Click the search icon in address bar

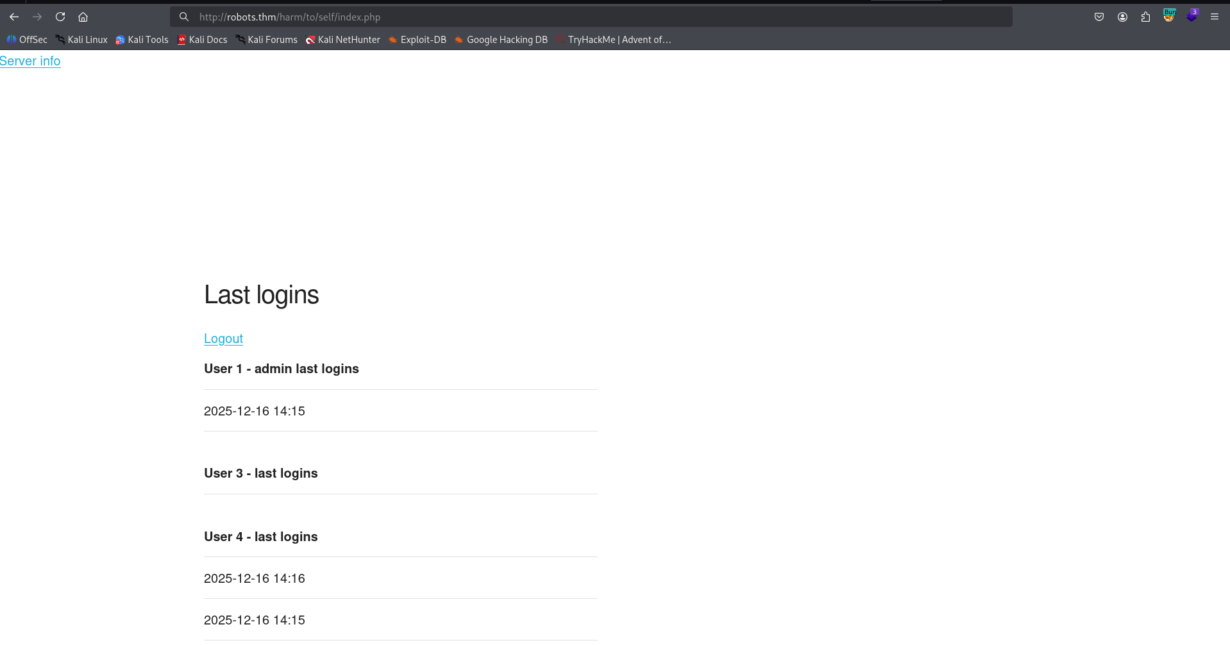click(x=184, y=17)
